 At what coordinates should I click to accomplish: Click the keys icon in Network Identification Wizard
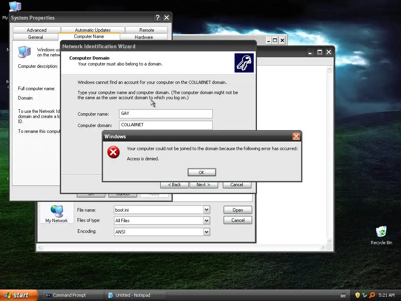(x=244, y=63)
